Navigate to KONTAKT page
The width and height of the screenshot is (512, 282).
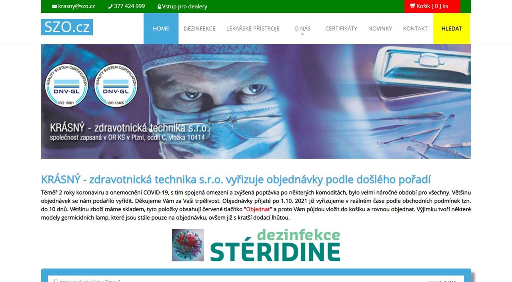[x=415, y=29]
